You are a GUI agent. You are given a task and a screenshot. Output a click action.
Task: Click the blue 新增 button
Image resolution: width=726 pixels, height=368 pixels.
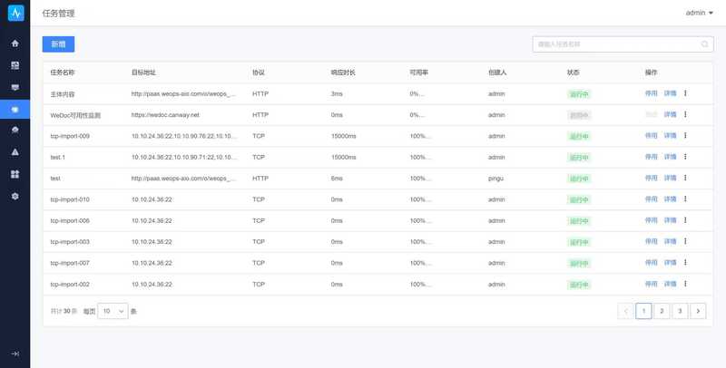point(58,44)
